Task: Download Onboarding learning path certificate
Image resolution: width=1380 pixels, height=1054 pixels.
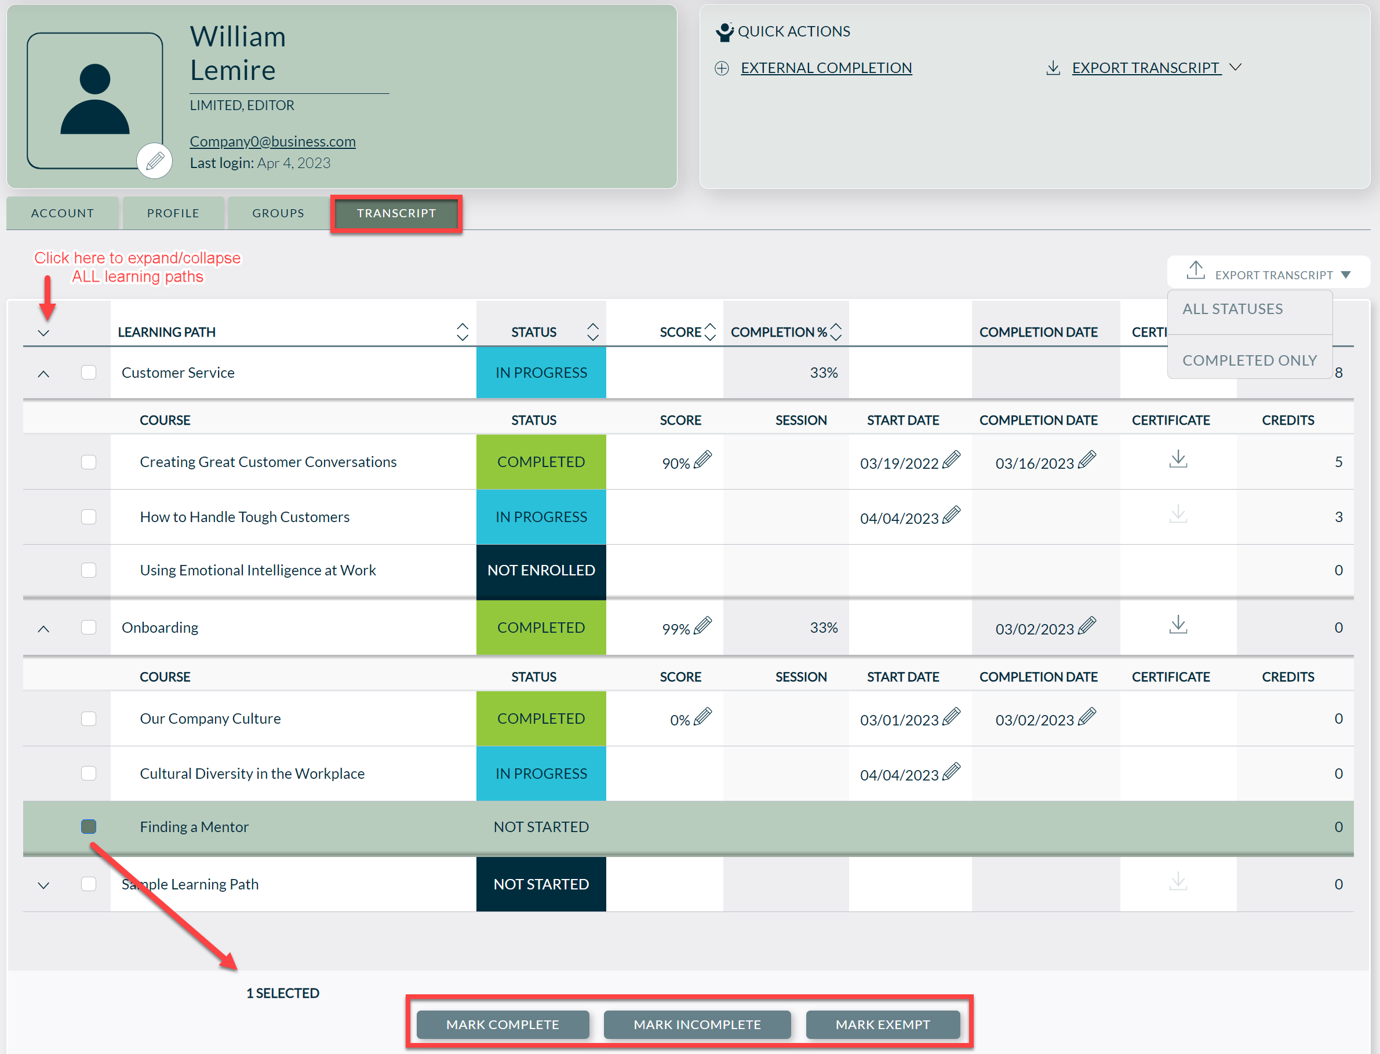Action: pyautogui.click(x=1178, y=625)
